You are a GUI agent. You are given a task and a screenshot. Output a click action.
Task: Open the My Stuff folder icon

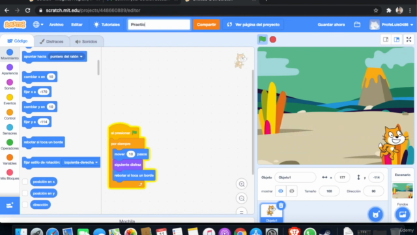357,25
